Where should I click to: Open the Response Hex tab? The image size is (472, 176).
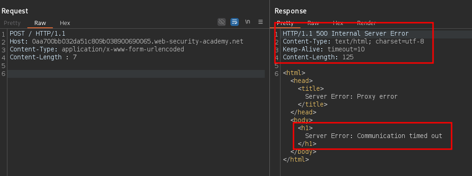[338, 23]
